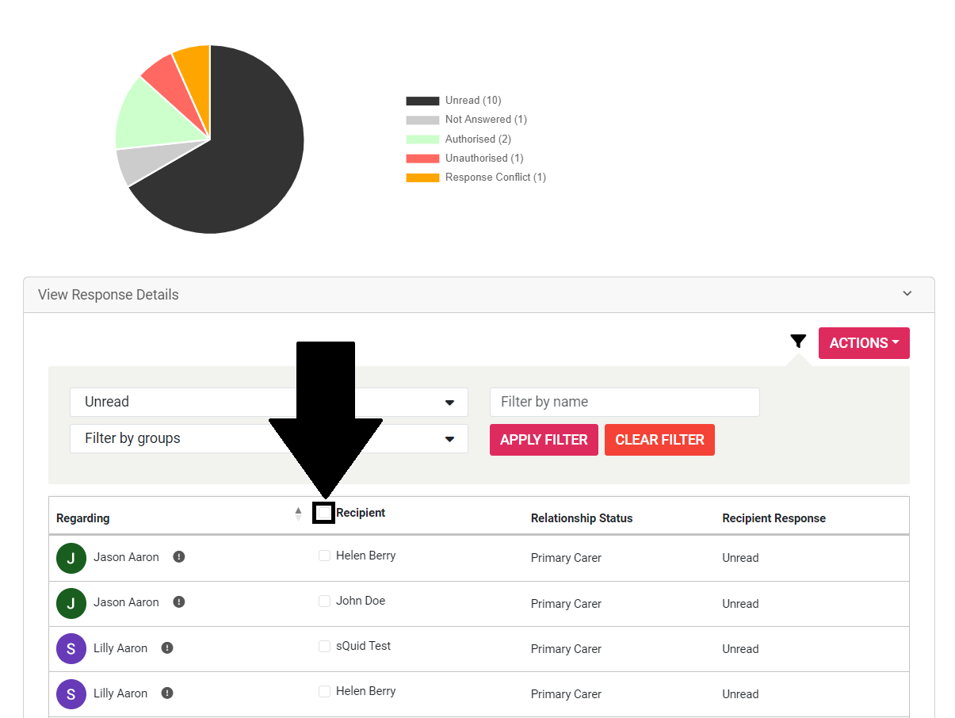Open the Filter by groups dropdown

pyautogui.click(x=269, y=439)
